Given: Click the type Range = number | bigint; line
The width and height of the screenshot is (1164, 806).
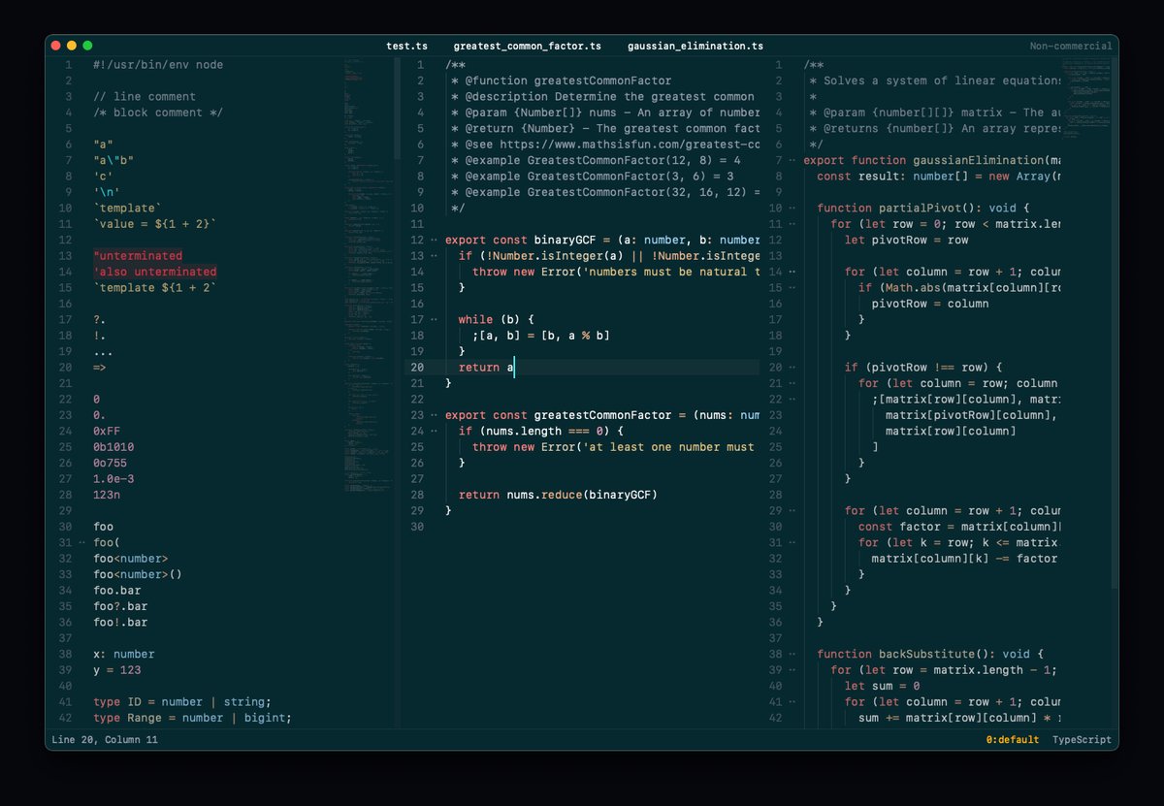Looking at the screenshot, I should click(x=193, y=718).
